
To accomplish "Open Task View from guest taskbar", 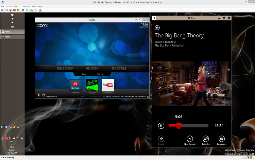I will (x=12, y=22).
